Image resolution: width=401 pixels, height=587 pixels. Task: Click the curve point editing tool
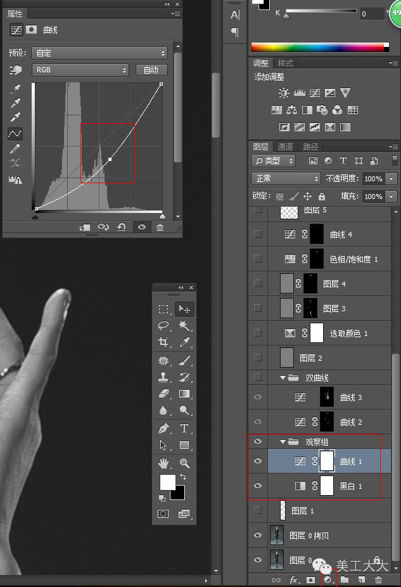15,133
